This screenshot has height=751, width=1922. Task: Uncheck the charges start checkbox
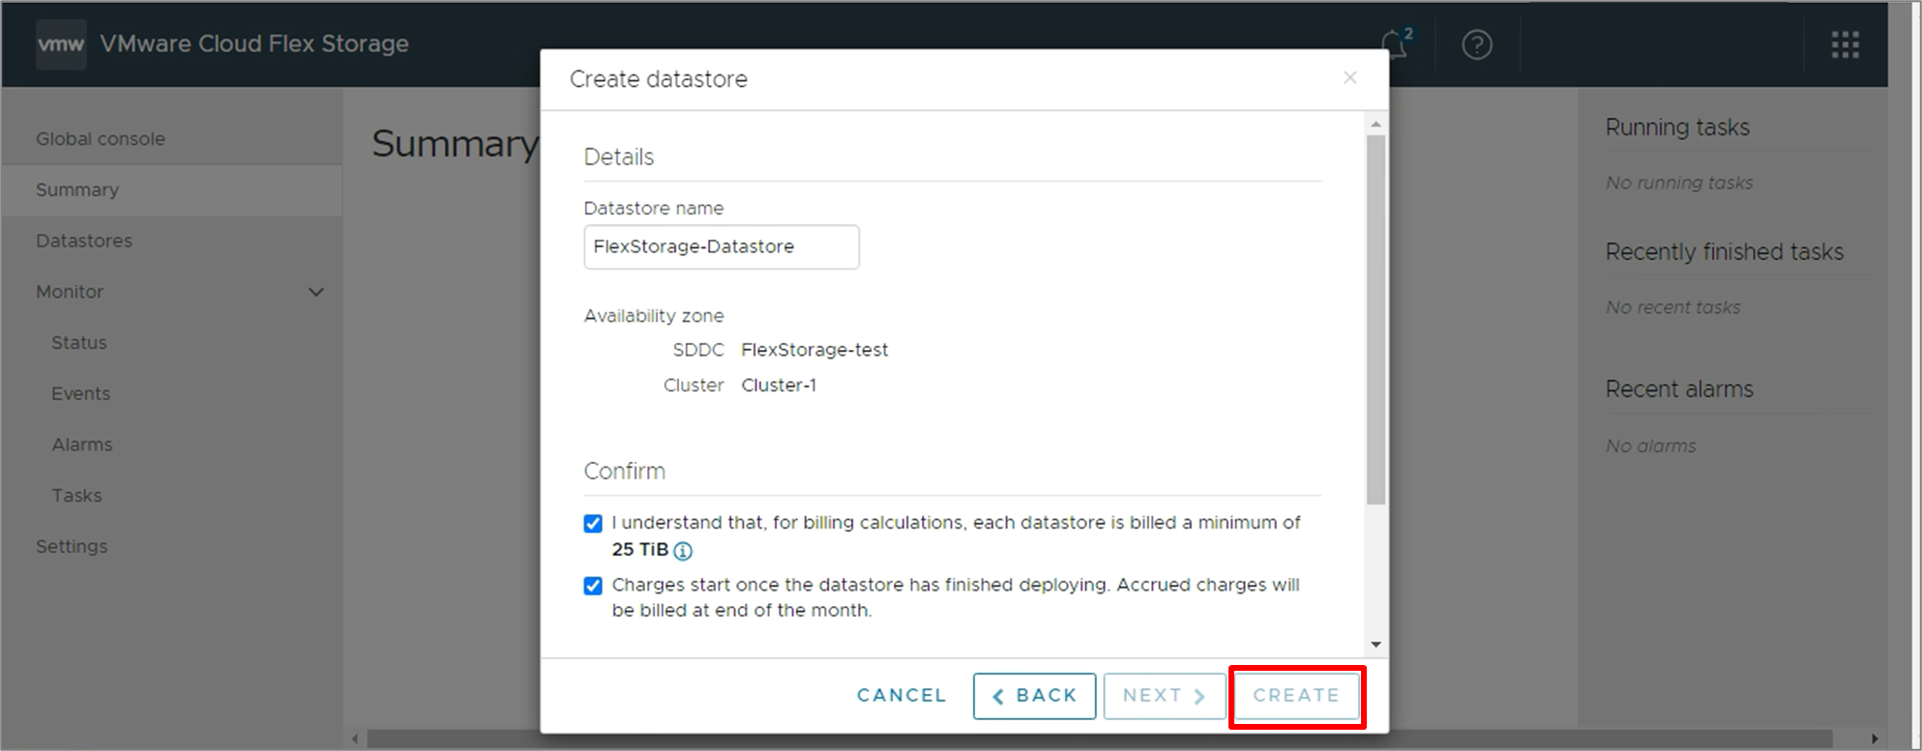pos(593,586)
